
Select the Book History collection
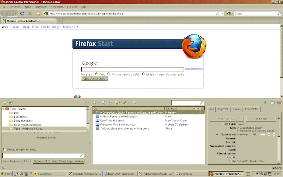(21, 117)
